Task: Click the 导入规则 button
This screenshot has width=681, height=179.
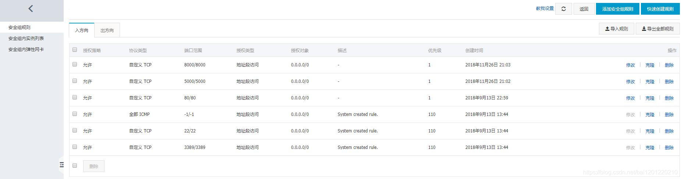Action: tap(617, 29)
